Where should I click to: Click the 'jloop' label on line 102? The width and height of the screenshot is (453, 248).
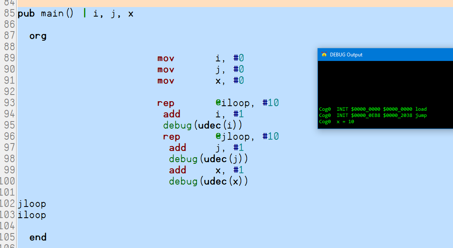coord(32,204)
